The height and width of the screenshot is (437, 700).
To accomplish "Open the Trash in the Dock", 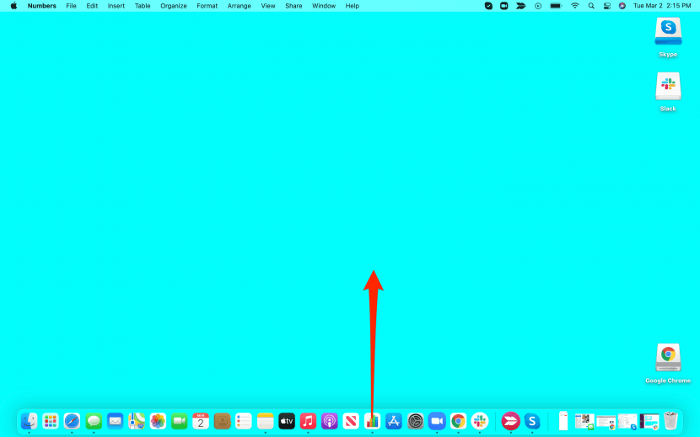I will tap(670, 421).
